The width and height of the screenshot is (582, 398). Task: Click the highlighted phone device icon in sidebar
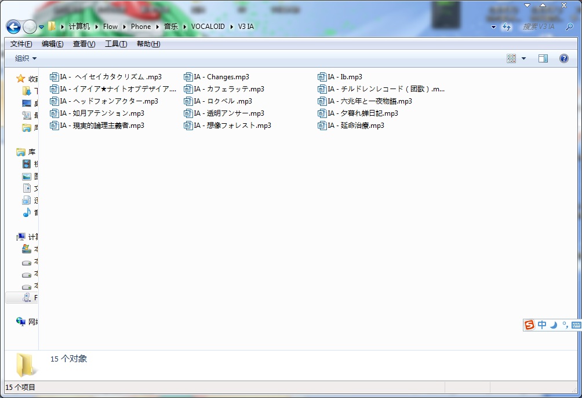[26, 297]
